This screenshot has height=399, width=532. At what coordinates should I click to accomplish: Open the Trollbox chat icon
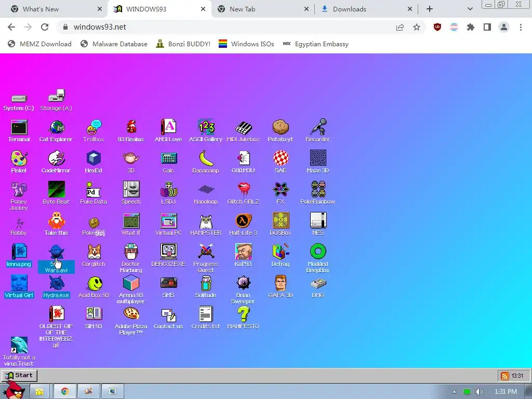[94, 130]
